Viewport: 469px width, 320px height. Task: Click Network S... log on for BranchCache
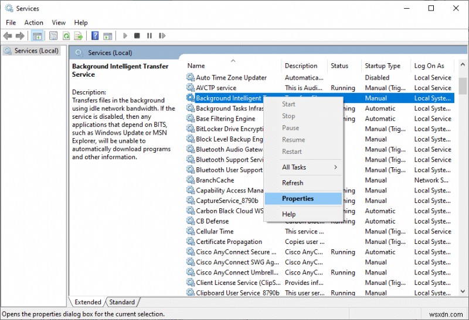pyautogui.click(x=431, y=180)
